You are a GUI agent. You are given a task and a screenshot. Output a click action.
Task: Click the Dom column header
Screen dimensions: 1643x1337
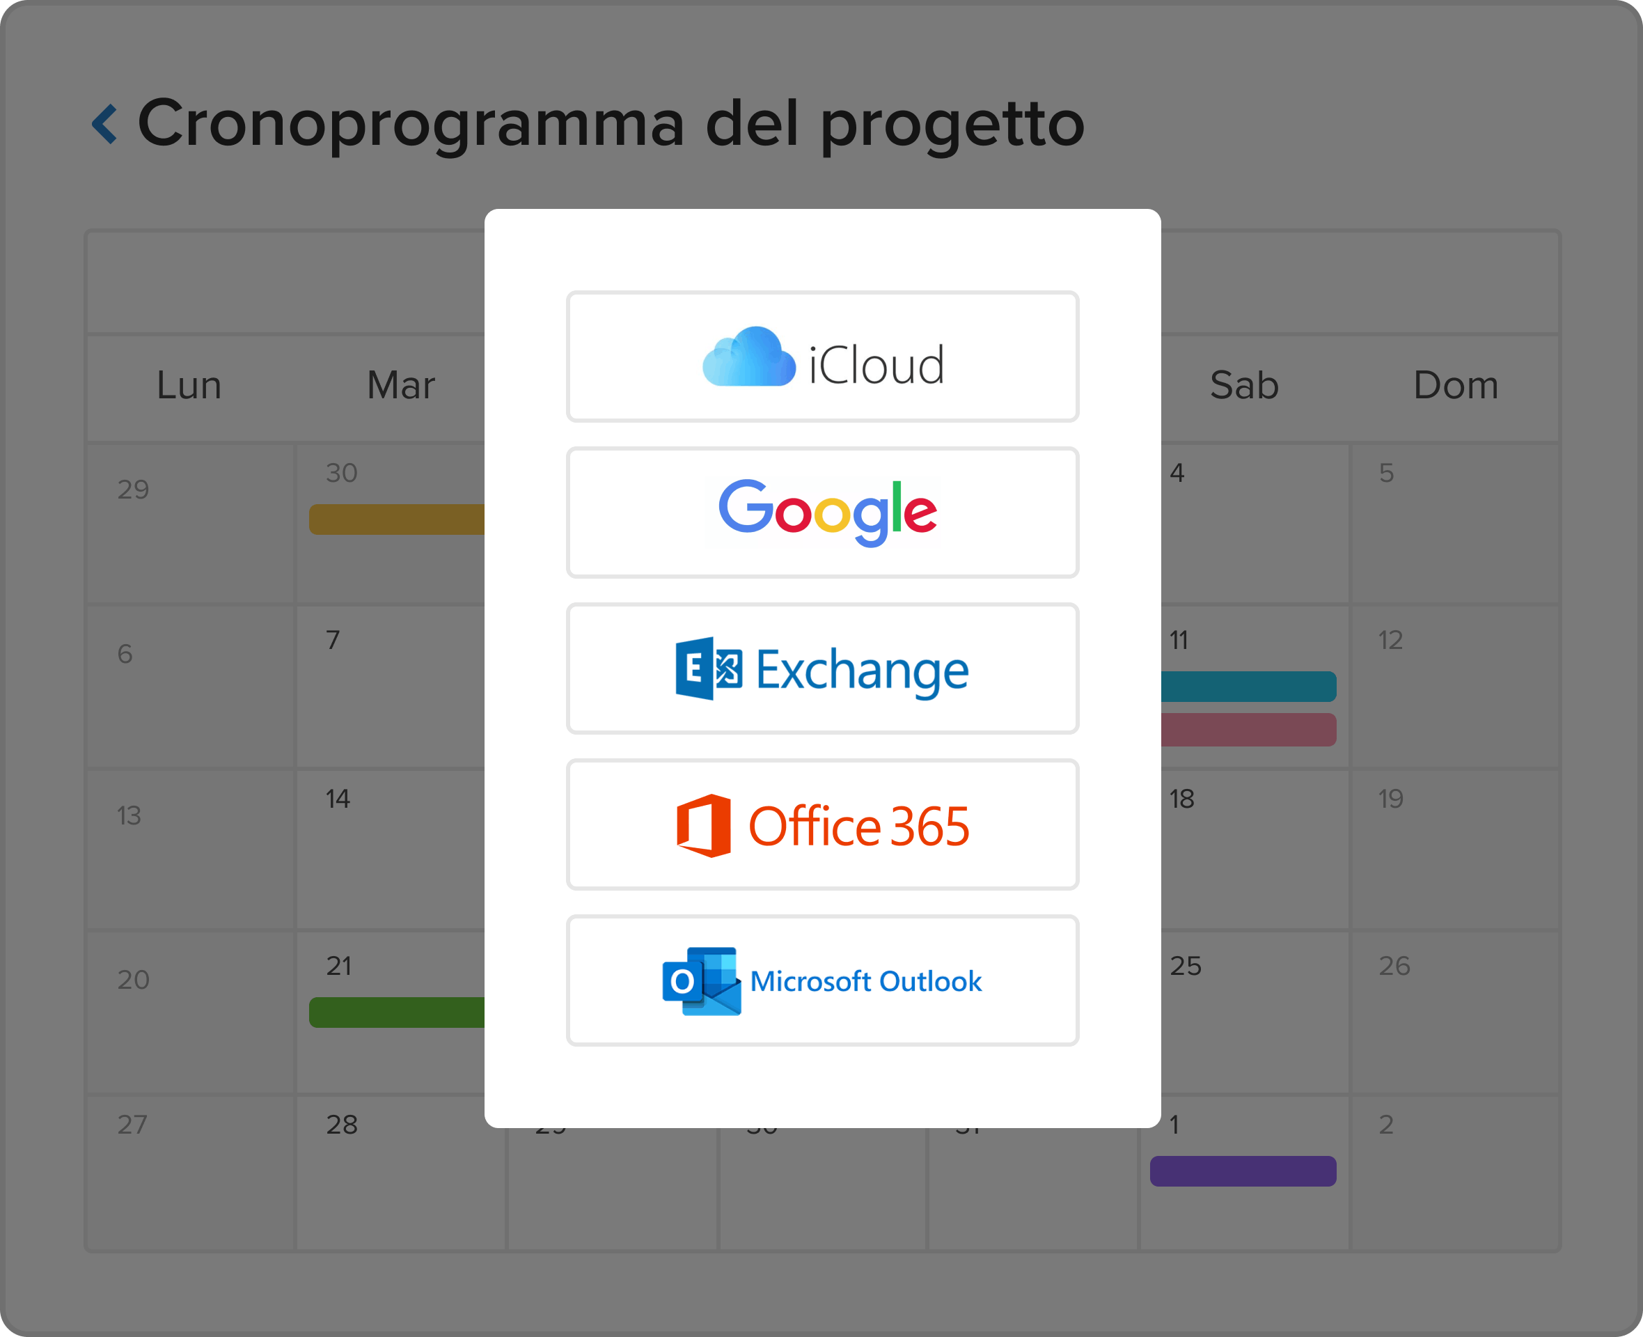pyautogui.click(x=1456, y=385)
